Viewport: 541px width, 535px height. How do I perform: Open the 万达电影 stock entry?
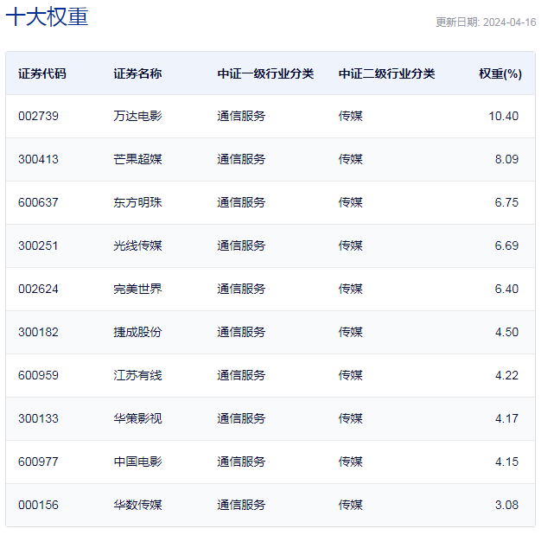coord(137,116)
